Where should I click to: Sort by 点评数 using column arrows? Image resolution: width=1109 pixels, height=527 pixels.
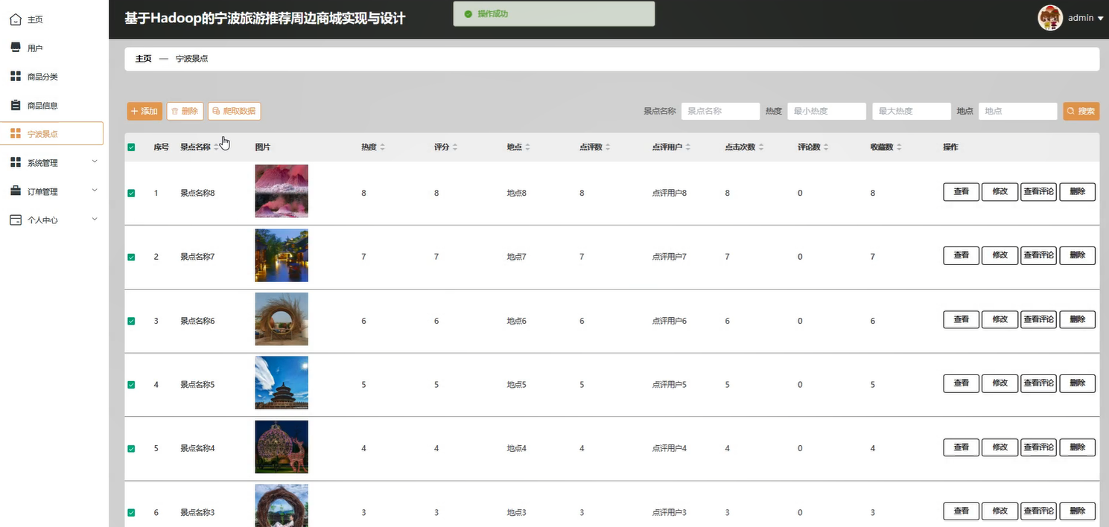point(608,147)
